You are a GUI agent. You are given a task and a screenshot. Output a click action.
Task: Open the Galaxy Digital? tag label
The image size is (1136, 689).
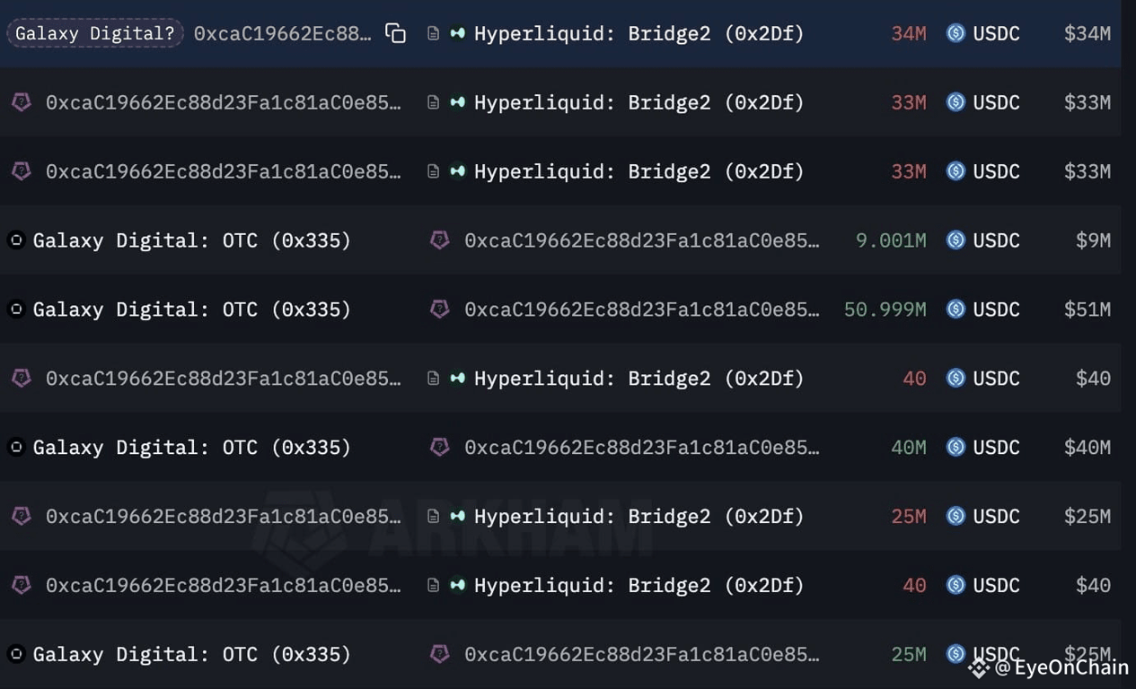click(94, 34)
